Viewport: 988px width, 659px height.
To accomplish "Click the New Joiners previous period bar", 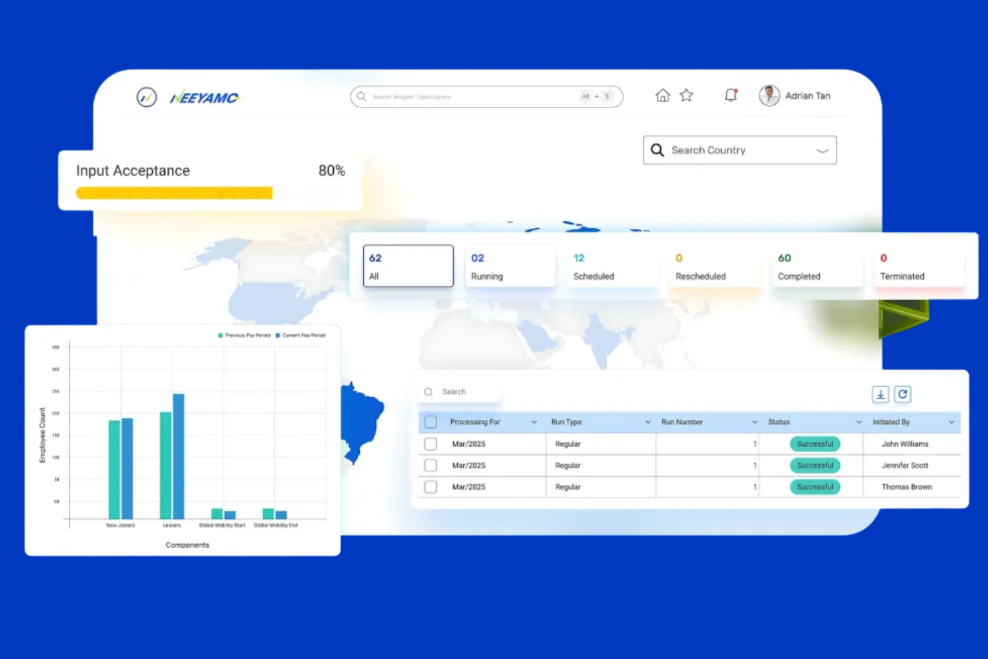I will 114,469.
